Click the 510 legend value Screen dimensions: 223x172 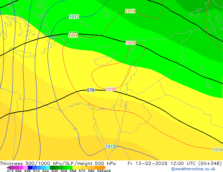click(37, 171)
